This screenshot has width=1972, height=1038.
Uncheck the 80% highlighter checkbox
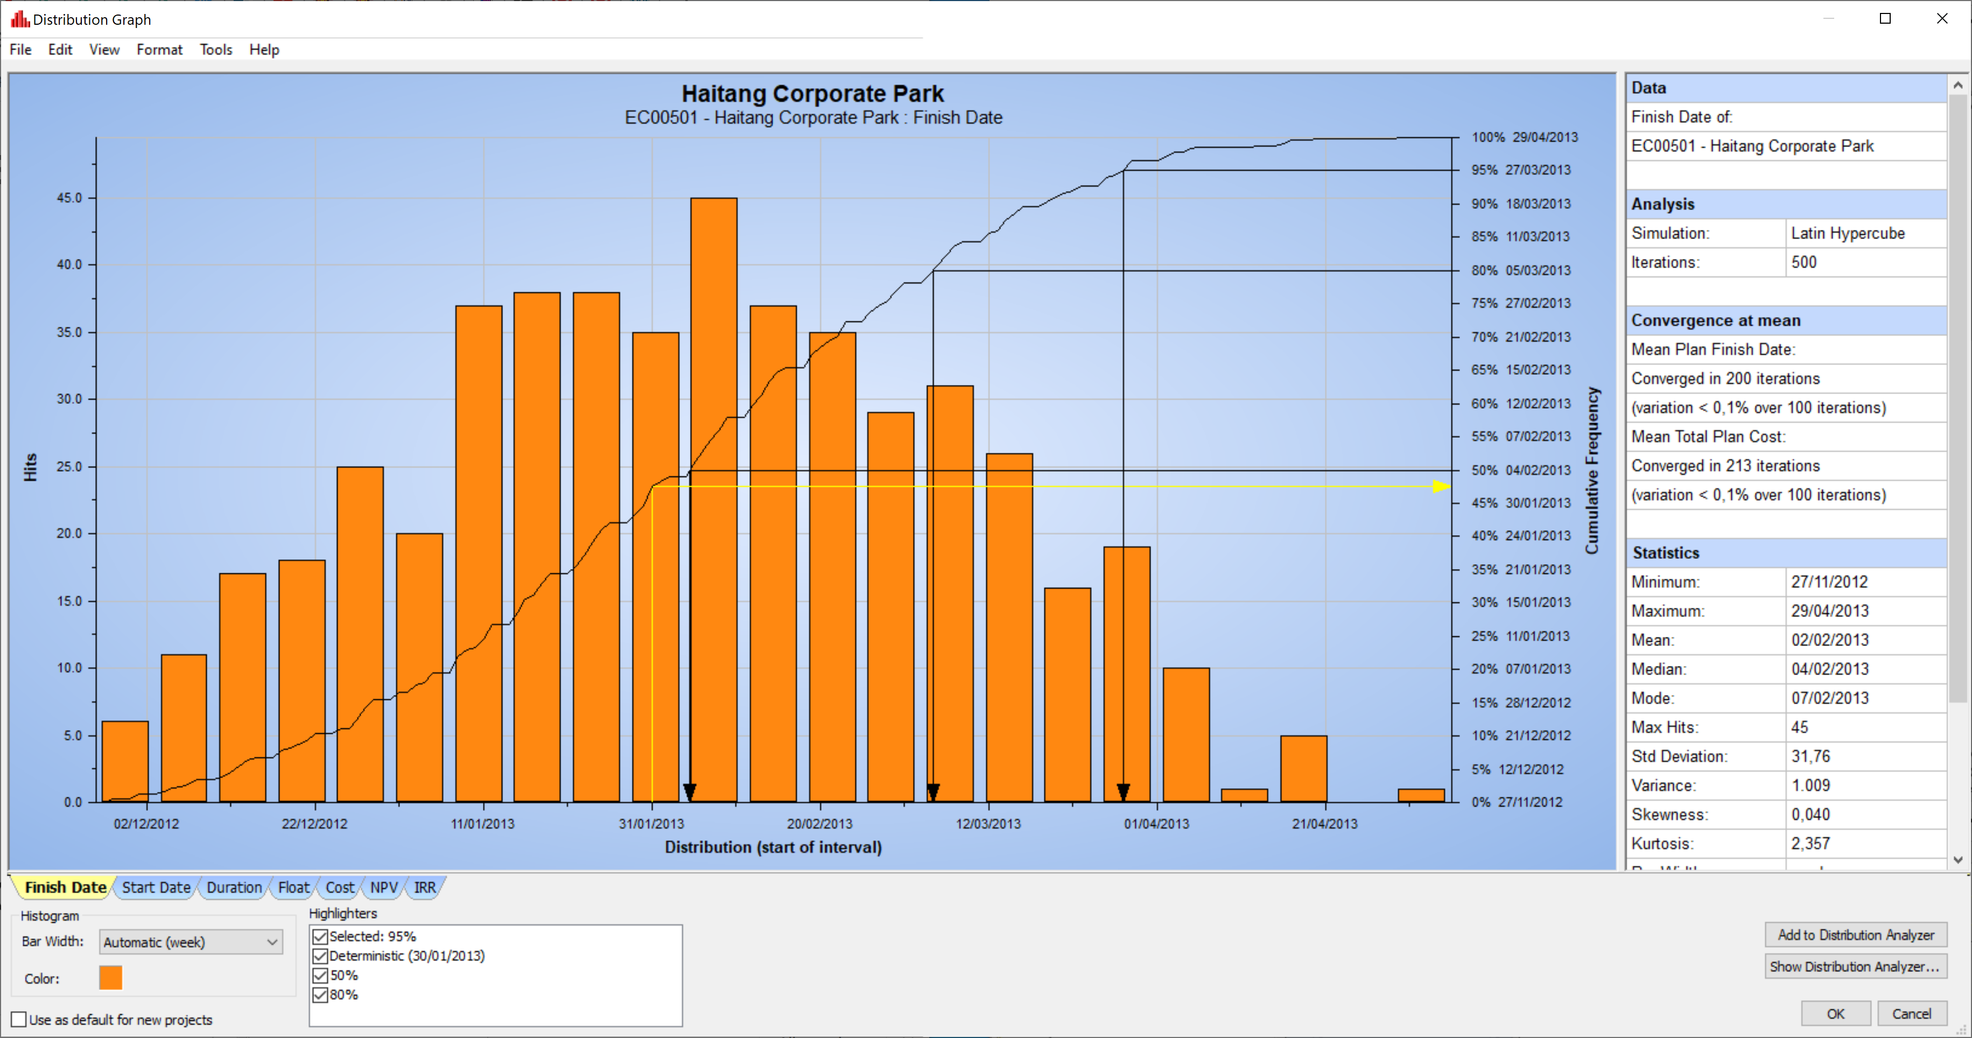pyautogui.click(x=321, y=995)
